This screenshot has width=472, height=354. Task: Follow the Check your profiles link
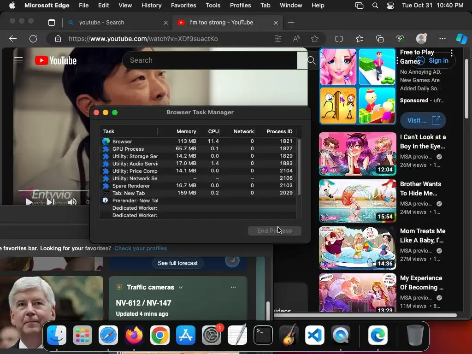point(141,248)
